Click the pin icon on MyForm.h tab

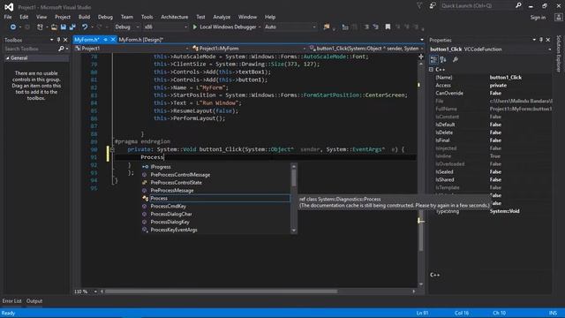coord(105,40)
